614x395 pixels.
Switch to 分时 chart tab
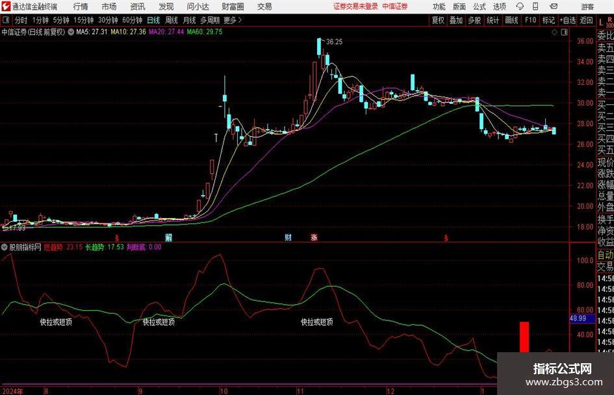[x=21, y=20]
